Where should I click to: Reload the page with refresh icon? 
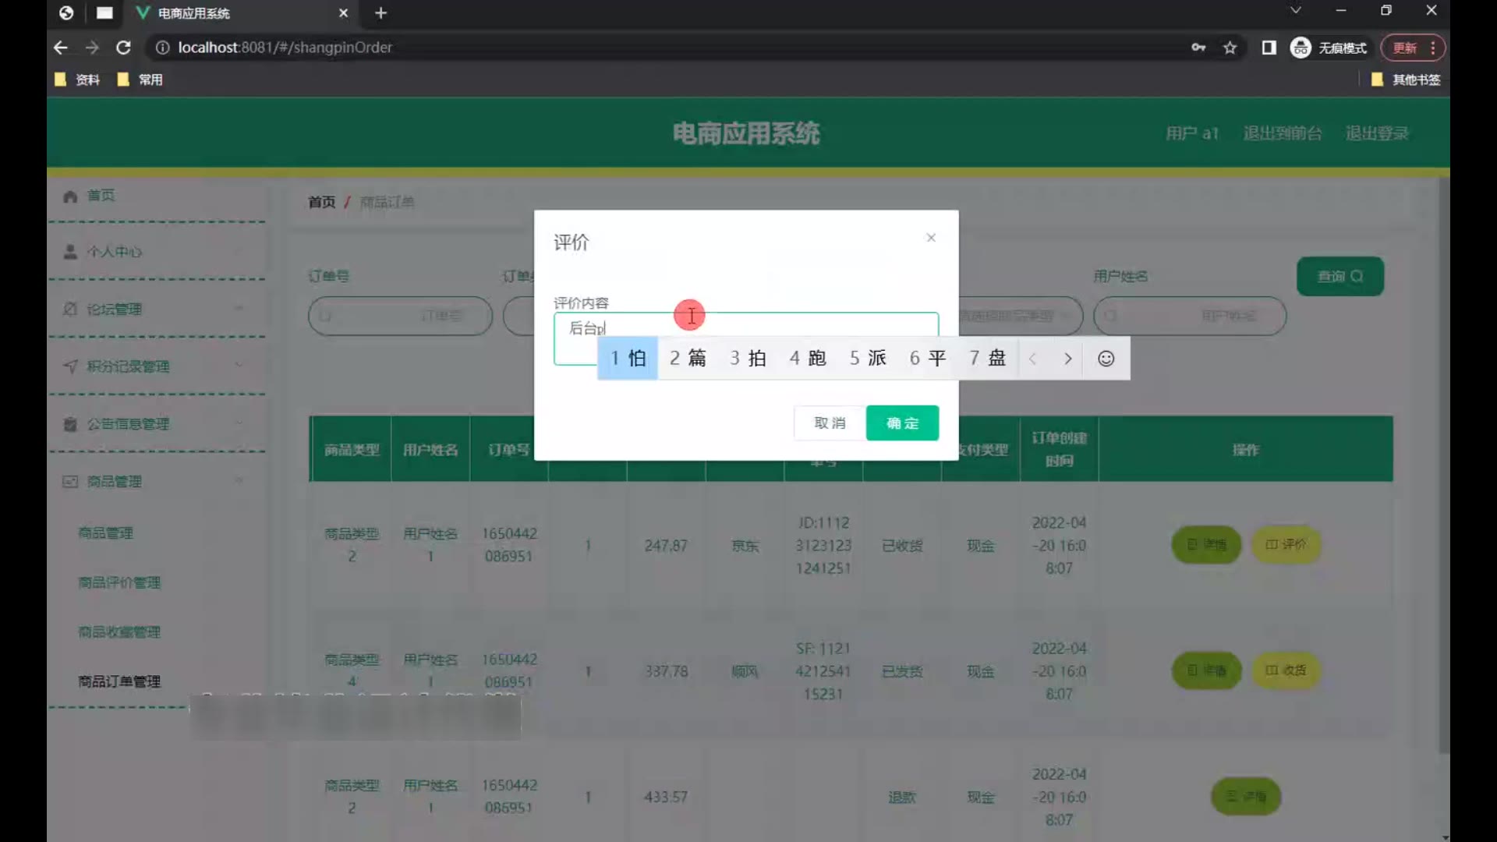123,48
